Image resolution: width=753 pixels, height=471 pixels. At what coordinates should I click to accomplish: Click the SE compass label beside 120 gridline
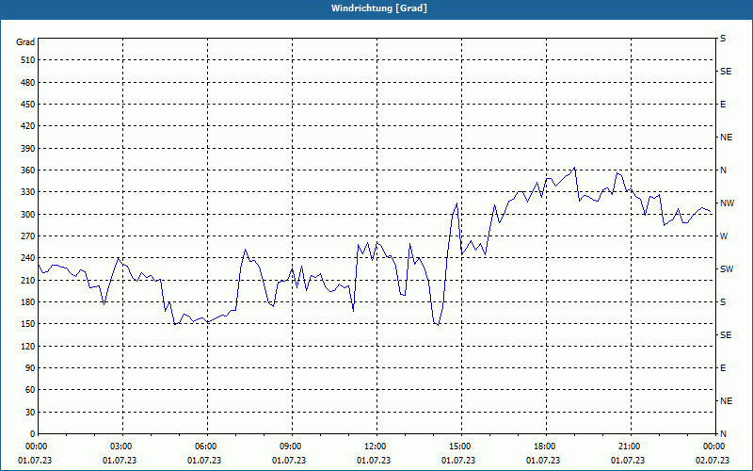point(726,335)
